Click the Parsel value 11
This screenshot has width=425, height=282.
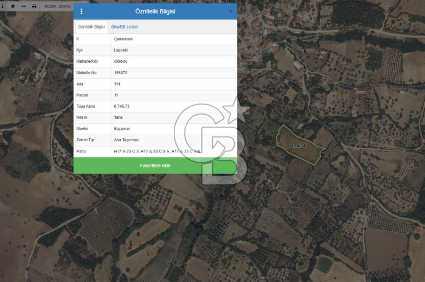coord(116,95)
